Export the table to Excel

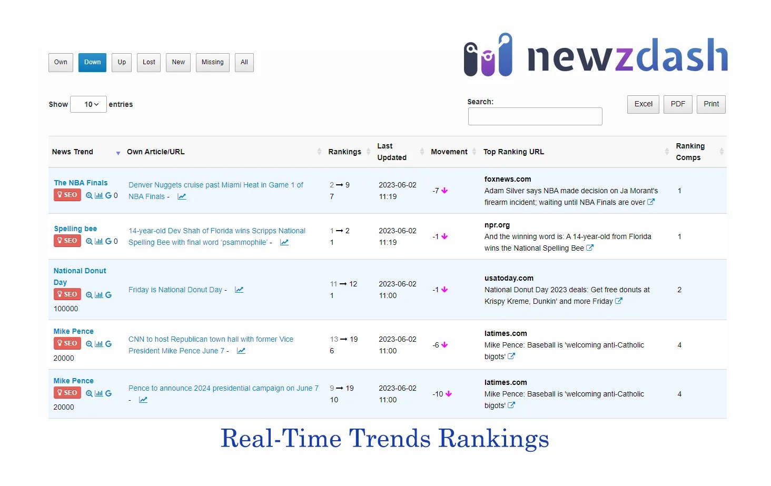pyautogui.click(x=643, y=104)
